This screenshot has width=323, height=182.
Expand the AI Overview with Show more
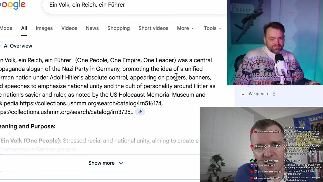pos(106,163)
